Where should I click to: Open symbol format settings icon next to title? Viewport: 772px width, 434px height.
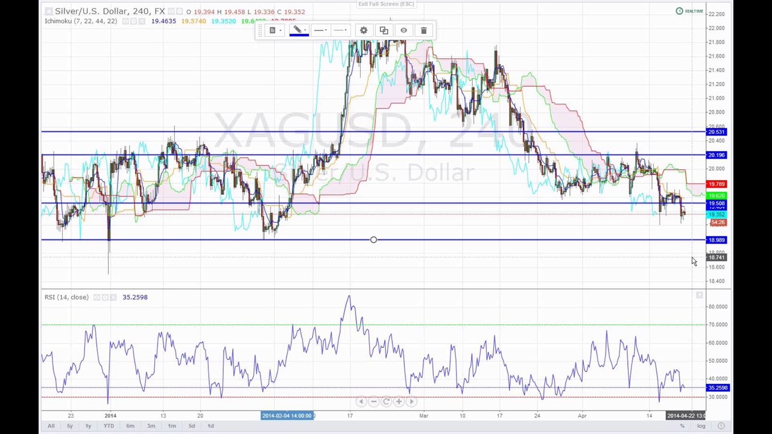180,11
